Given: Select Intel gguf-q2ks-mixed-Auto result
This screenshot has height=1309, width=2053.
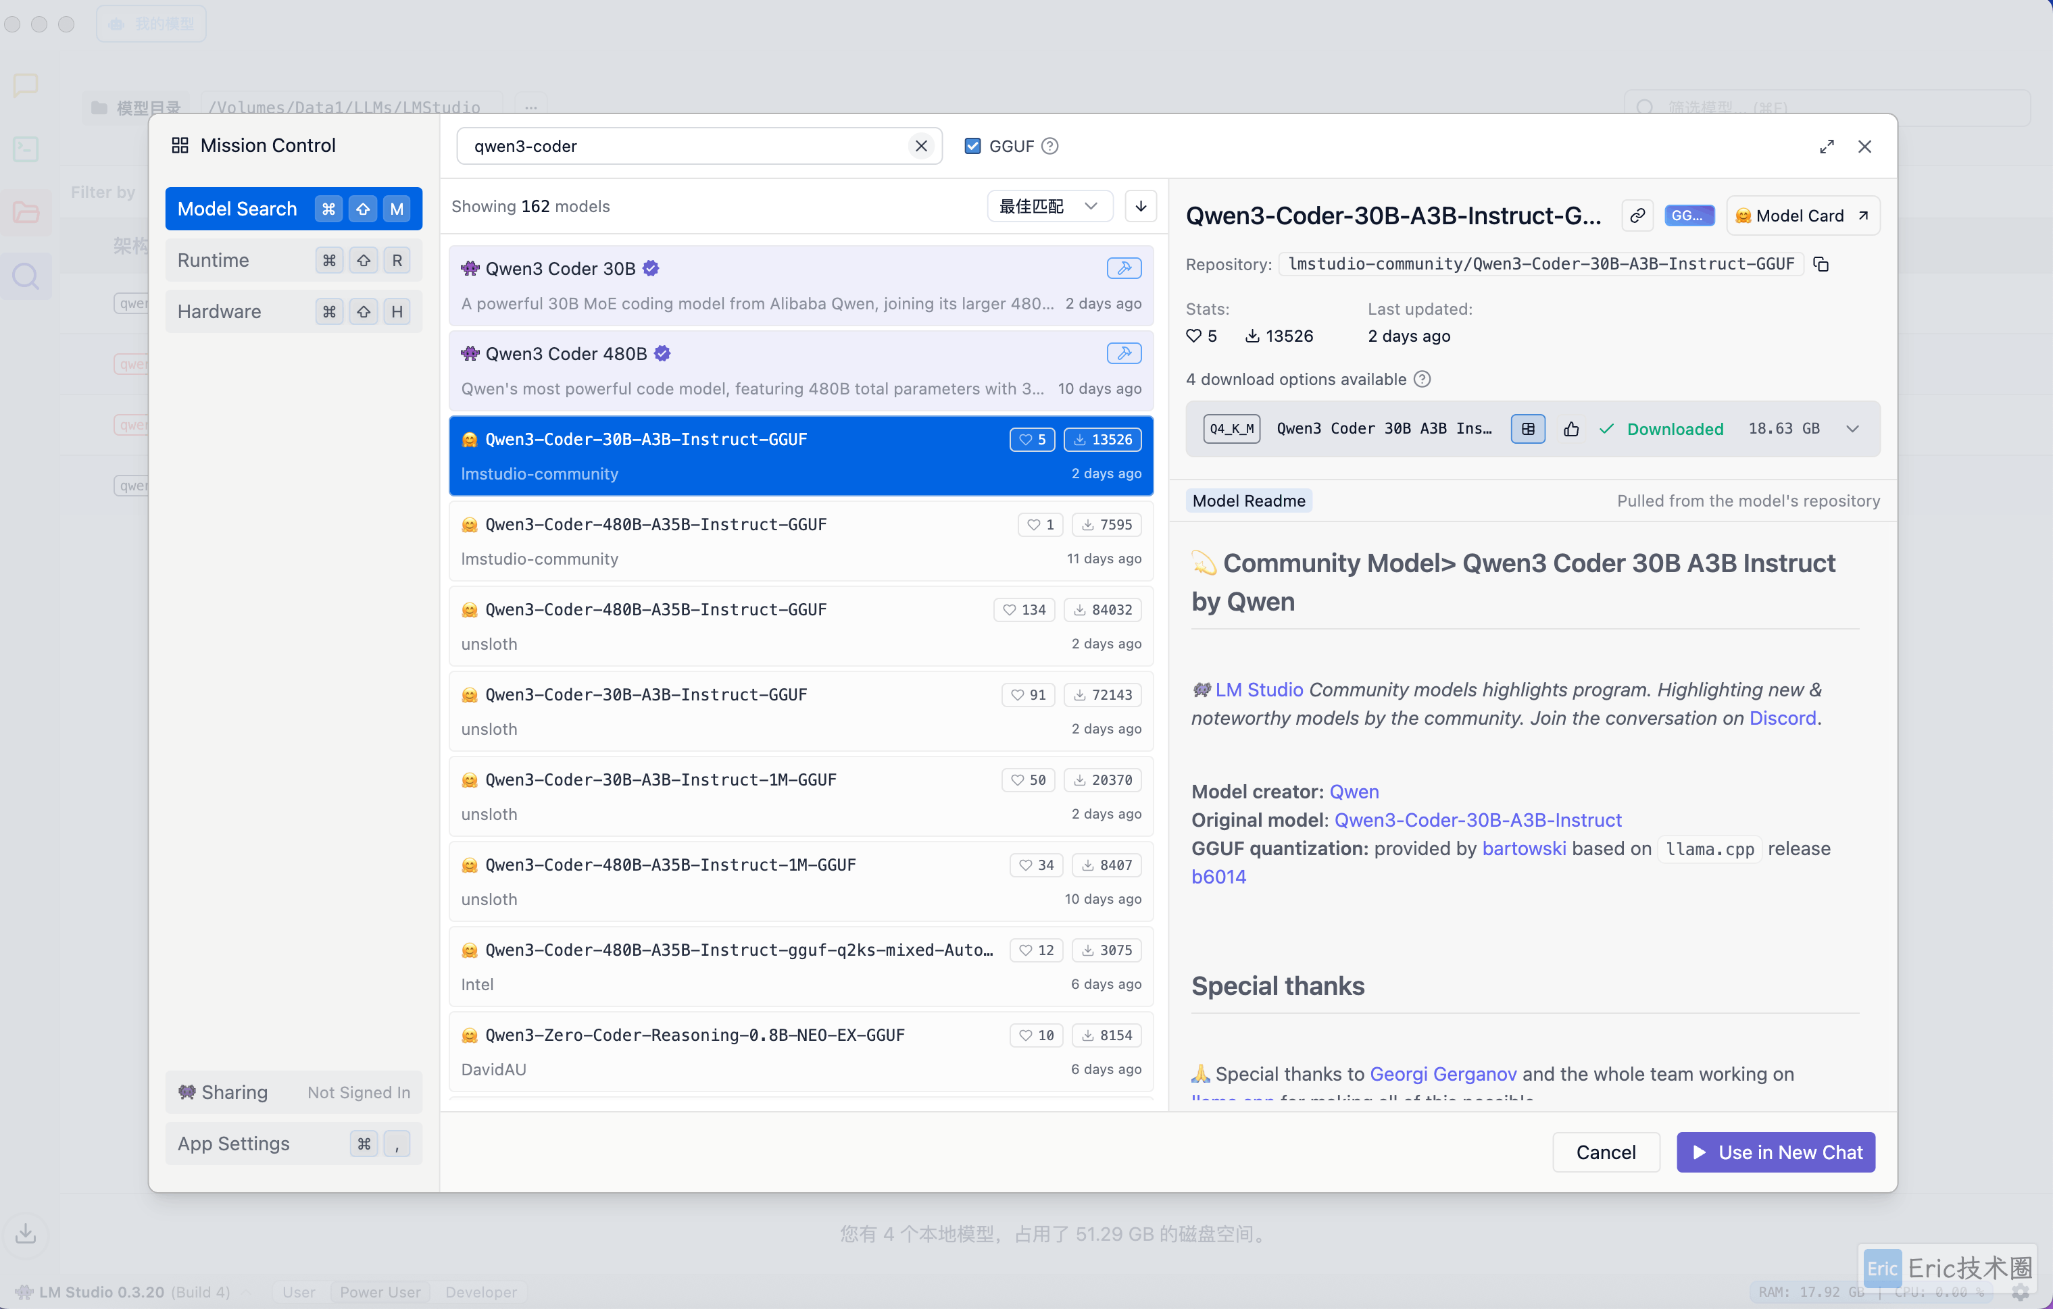Looking at the screenshot, I should 801,967.
